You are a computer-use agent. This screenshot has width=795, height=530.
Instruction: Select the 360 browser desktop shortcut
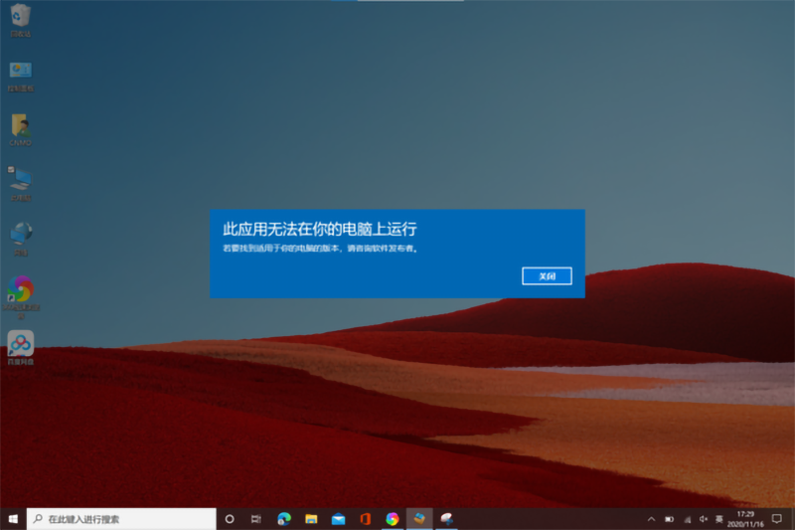[x=21, y=296]
